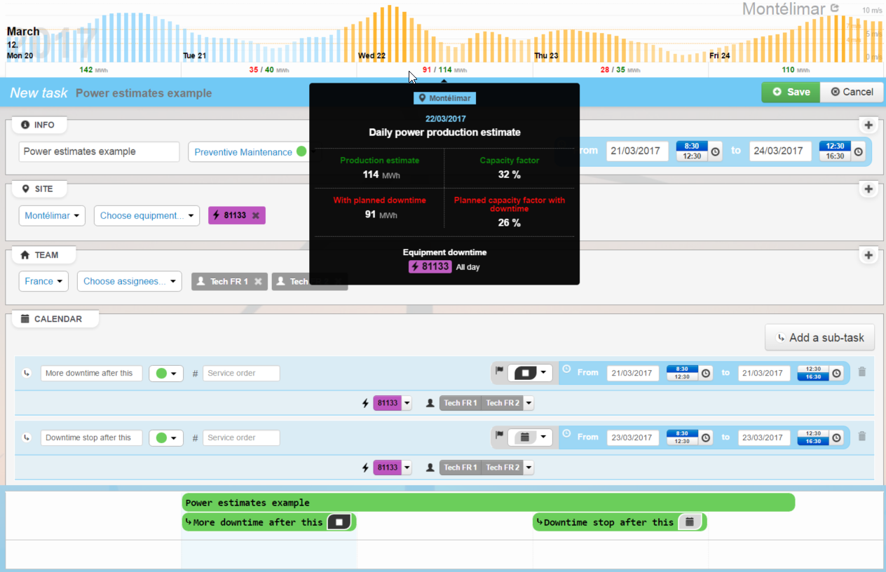Screen dimensions: 886x572
Task: Click the plus icon on the INFO section
Action: [x=868, y=125]
